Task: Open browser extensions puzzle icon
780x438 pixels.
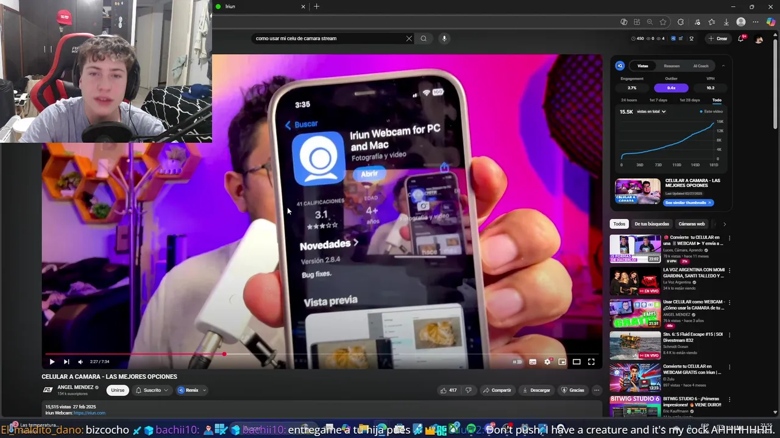Action: pos(681,22)
